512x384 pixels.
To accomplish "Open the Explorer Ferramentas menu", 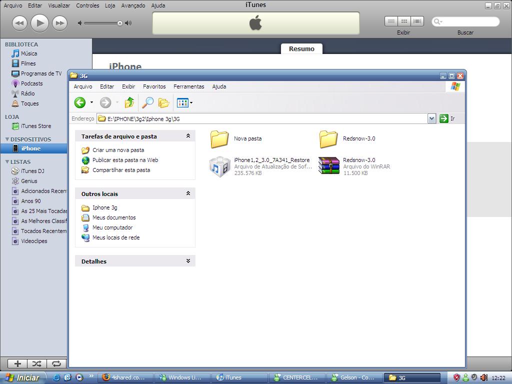I will click(188, 86).
